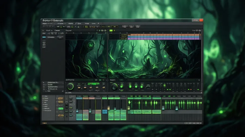The height and width of the screenshot is (137, 245).
Task: Click the bright green button above right preview
Action: (x=111, y=31)
